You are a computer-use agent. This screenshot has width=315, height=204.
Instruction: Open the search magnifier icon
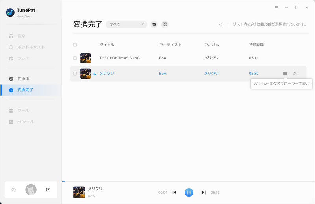click(221, 24)
